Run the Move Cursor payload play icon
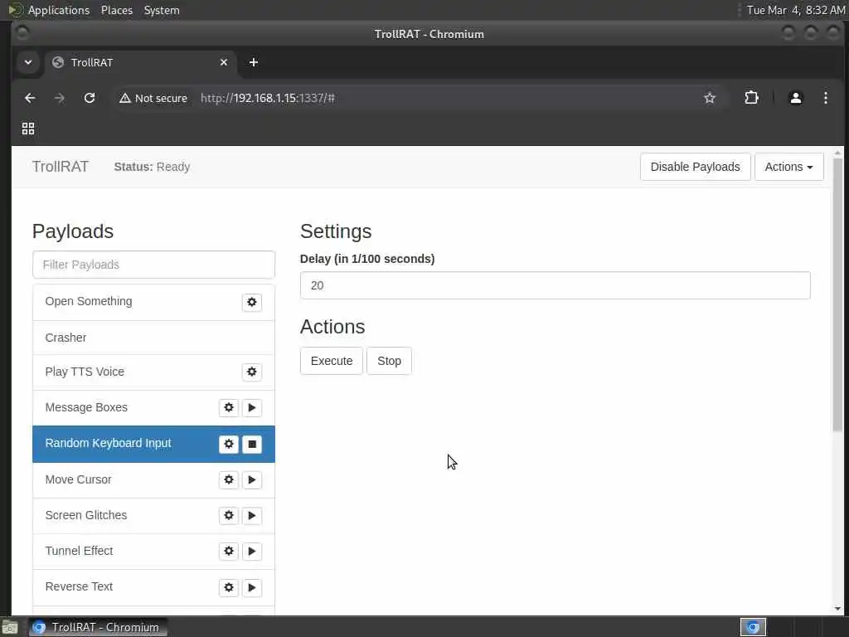The image size is (849, 637). (252, 480)
